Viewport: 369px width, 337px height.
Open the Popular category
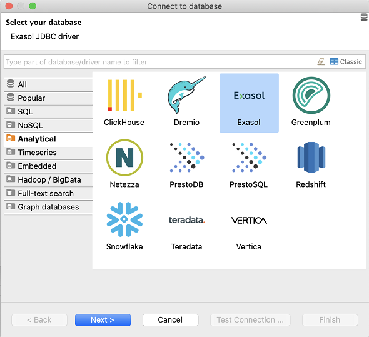48,98
